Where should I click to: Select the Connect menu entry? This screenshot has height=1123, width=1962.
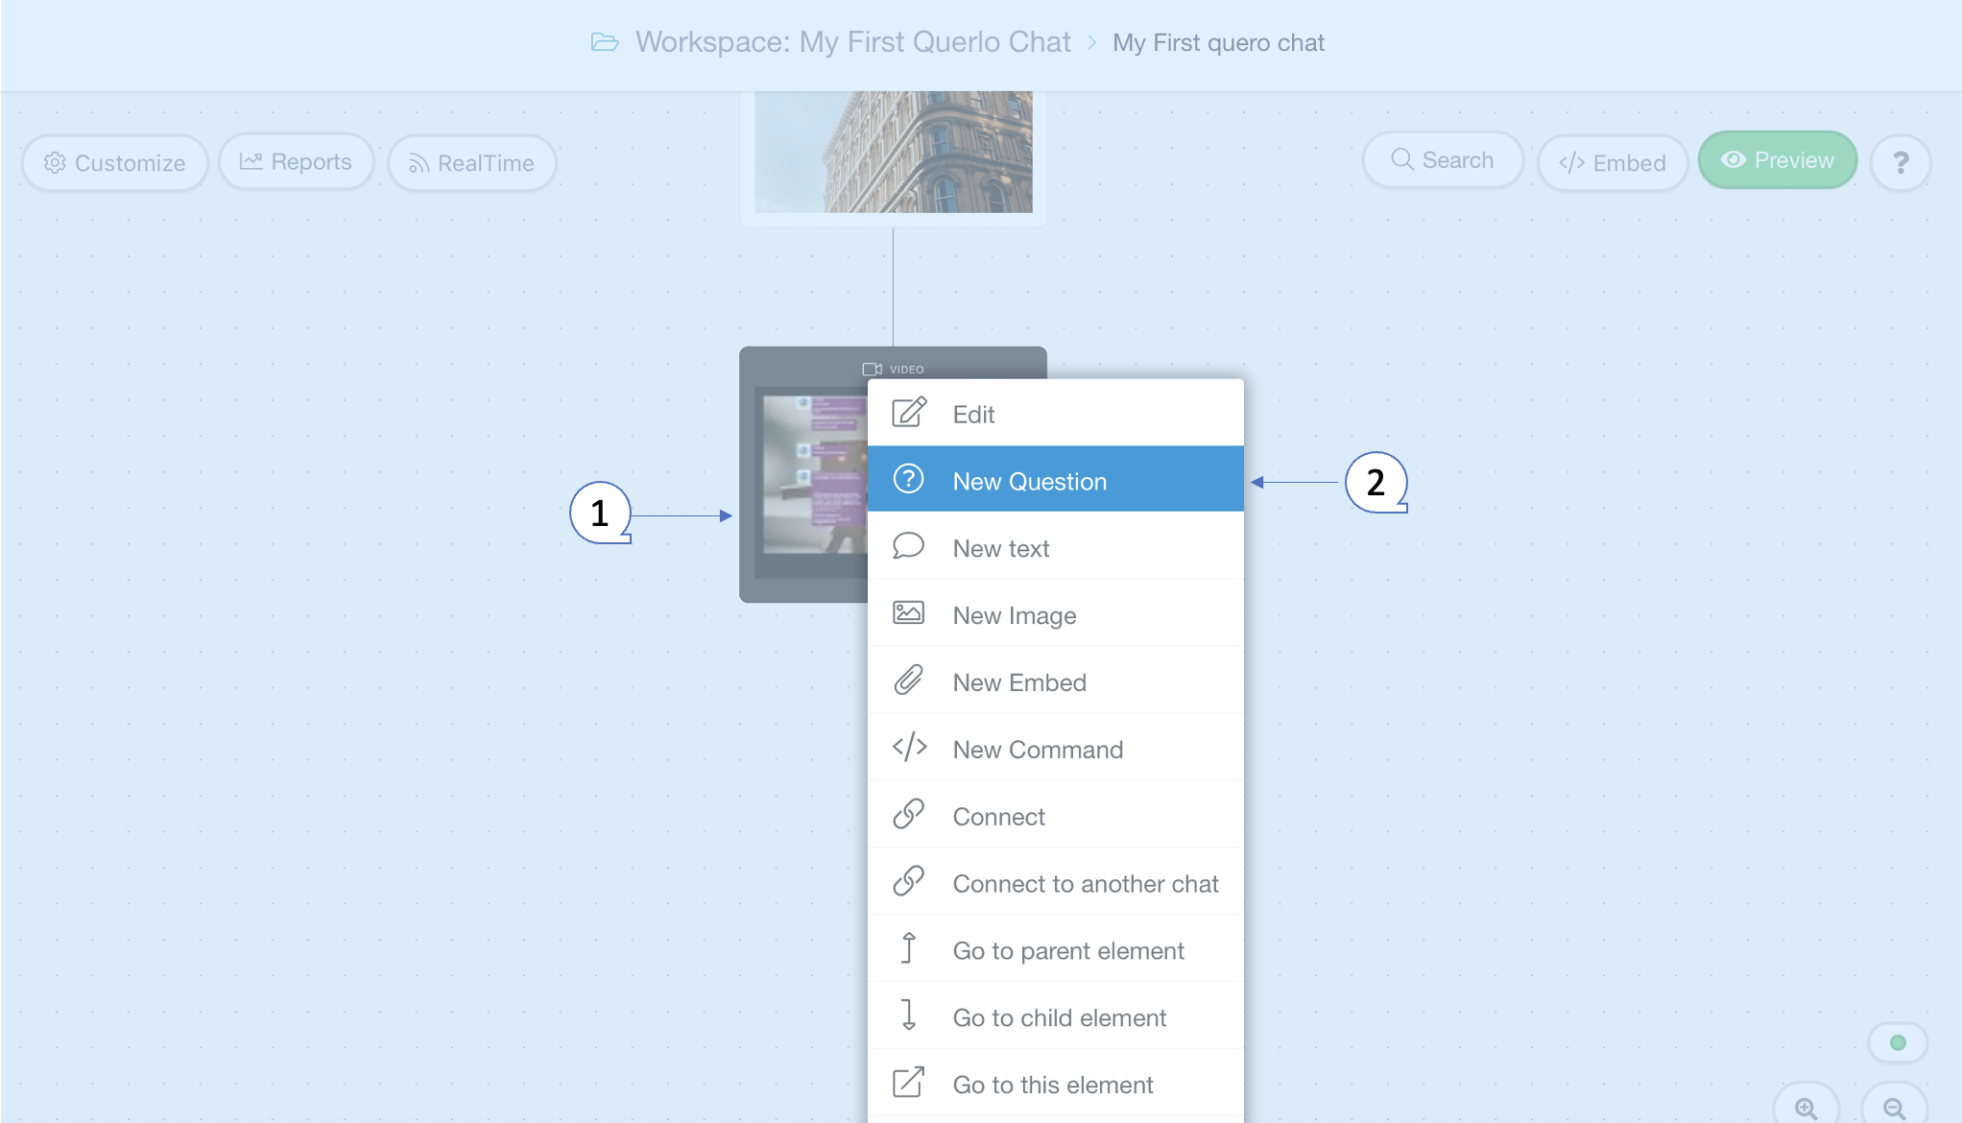[998, 816]
